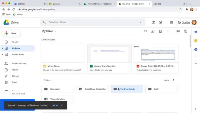Switch to the Classes tab
The image size is (200, 113).
coord(64,4)
